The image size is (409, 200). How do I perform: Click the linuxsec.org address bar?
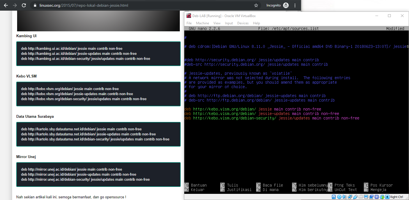pyautogui.click(x=84, y=5)
